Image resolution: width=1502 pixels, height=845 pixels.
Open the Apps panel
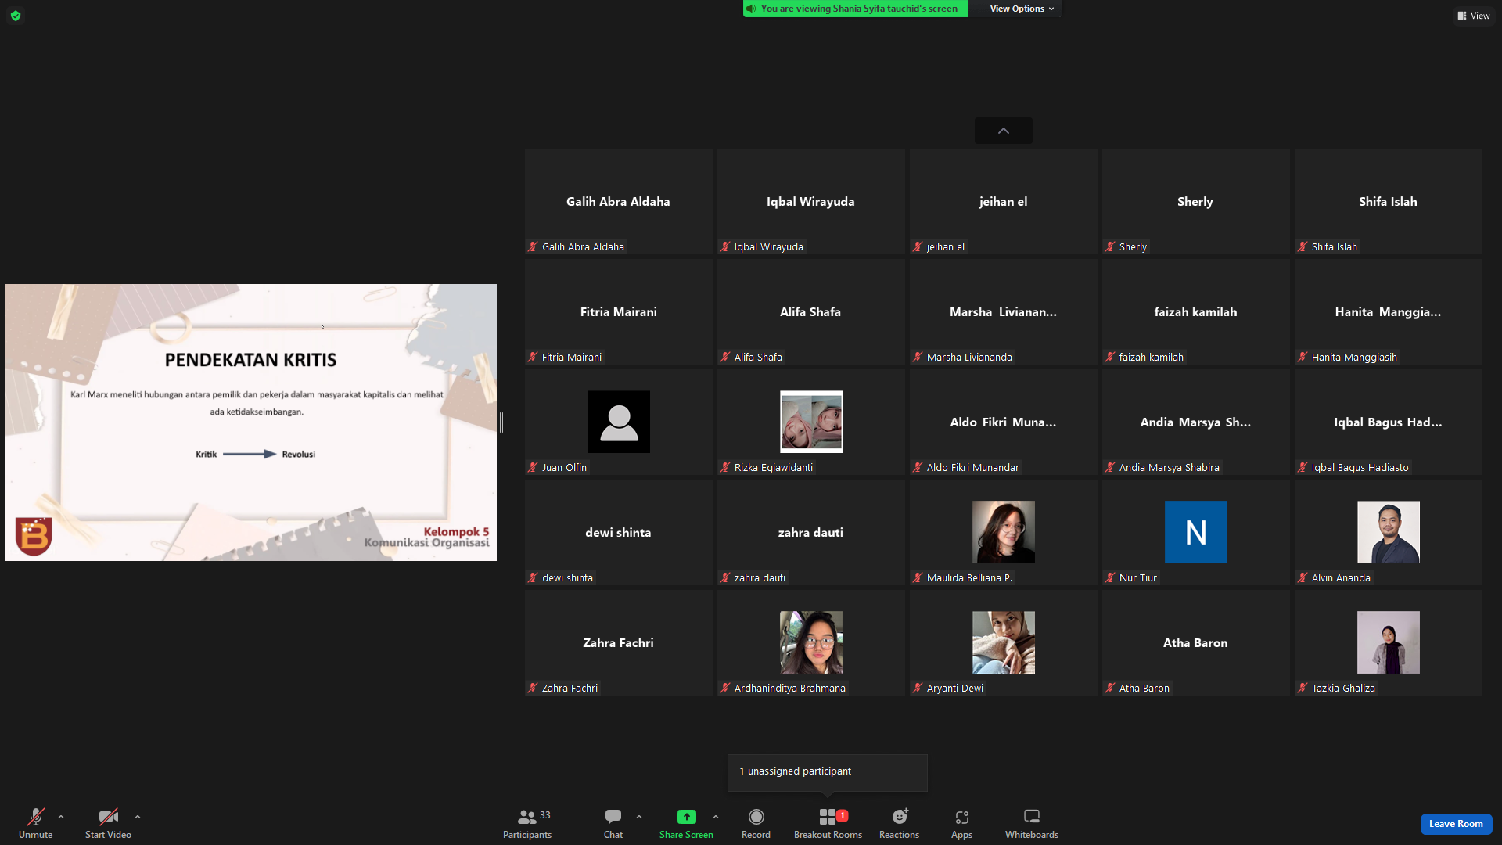tap(961, 823)
